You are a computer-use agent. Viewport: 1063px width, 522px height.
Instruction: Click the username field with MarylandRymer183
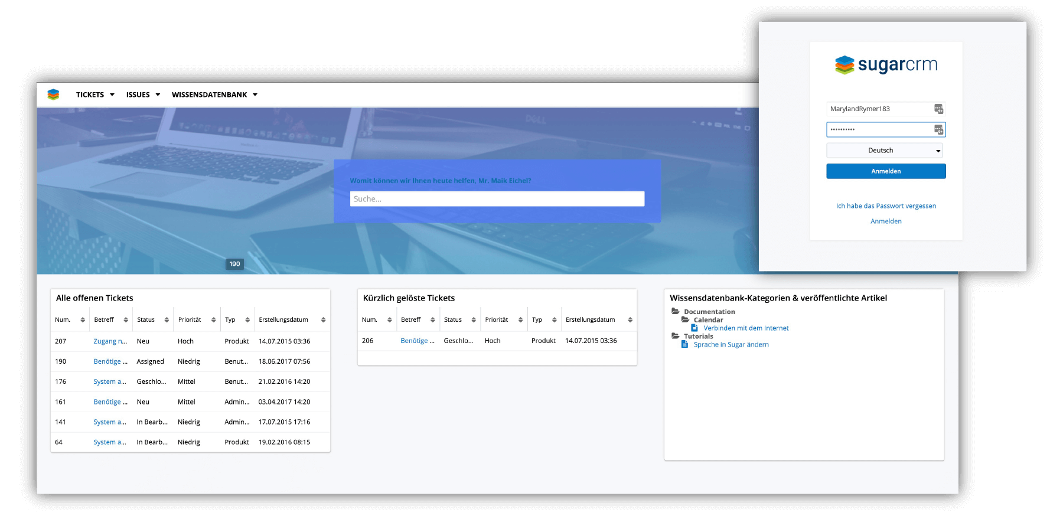pyautogui.click(x=879, y=109)
